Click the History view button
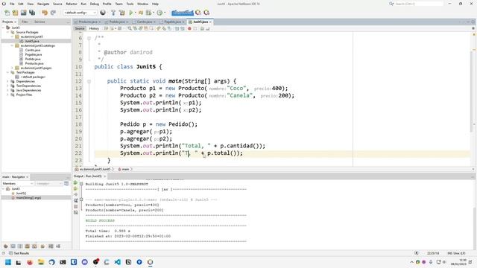 pos(94,28)
